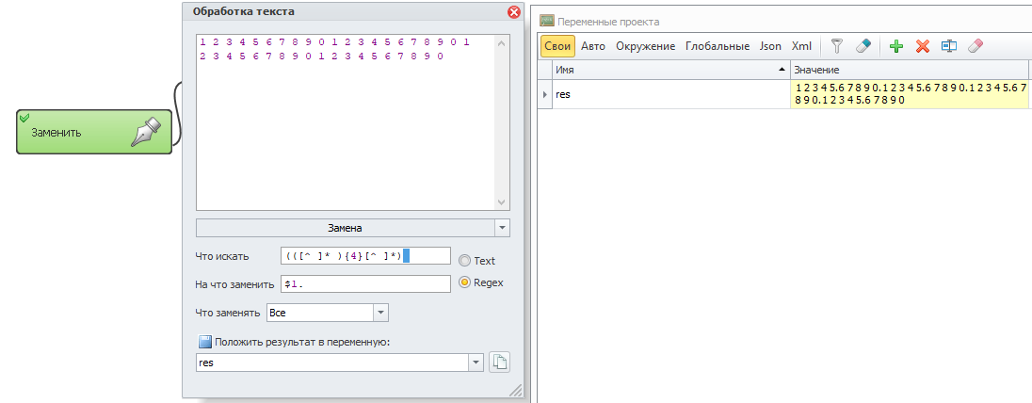The height and width of the screenshot is (403, 1032).
Task: Open the Что заменять dropdown
Action: coord(381,313)
